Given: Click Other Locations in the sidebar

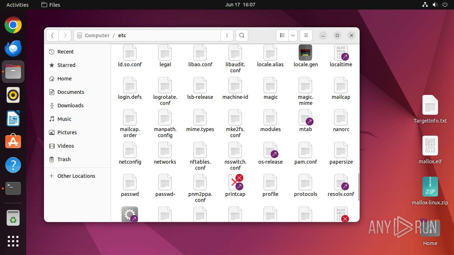Looking at the screenshot, I should 77,176.
